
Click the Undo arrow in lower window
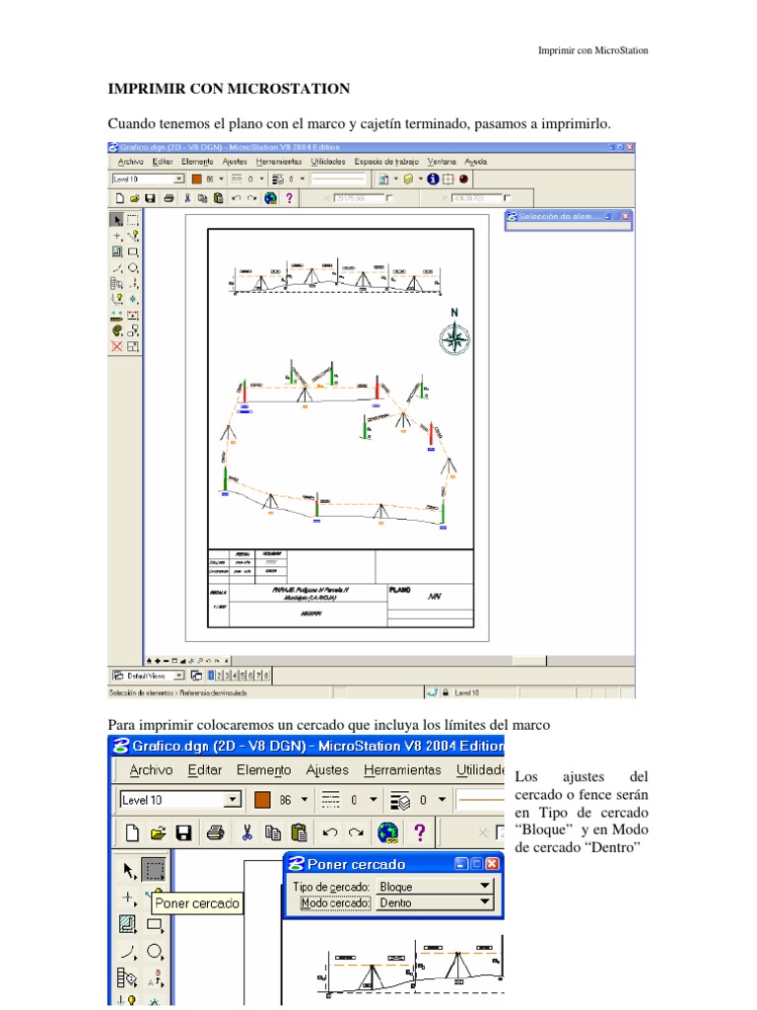pyautogui.click(x=330, y=832)
